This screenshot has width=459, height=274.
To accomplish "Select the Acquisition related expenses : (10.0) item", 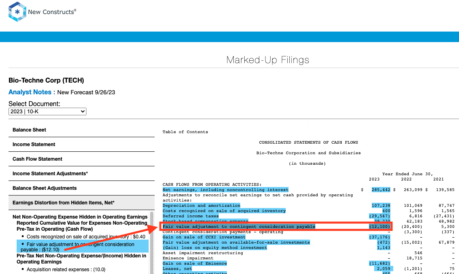I will (x=66, y=269).
